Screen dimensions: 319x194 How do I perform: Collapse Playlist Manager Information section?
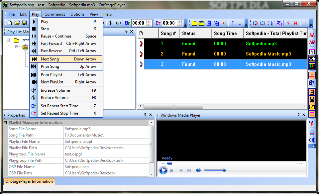click(5, 123)
